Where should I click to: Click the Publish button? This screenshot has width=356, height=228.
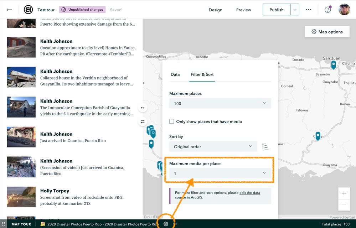point(276,10)
